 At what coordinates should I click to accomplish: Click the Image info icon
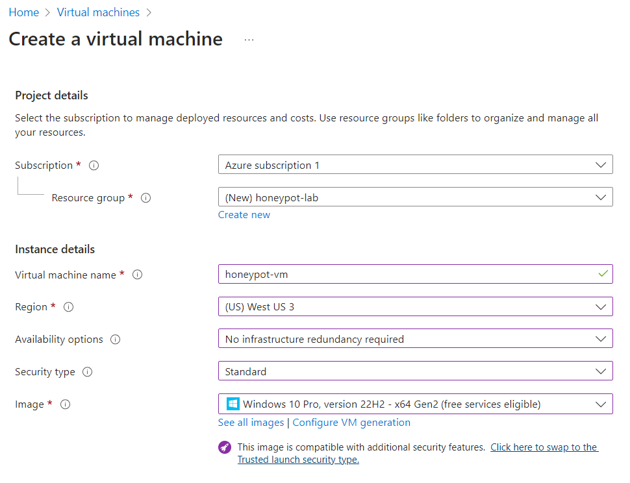tap(65, 404)
